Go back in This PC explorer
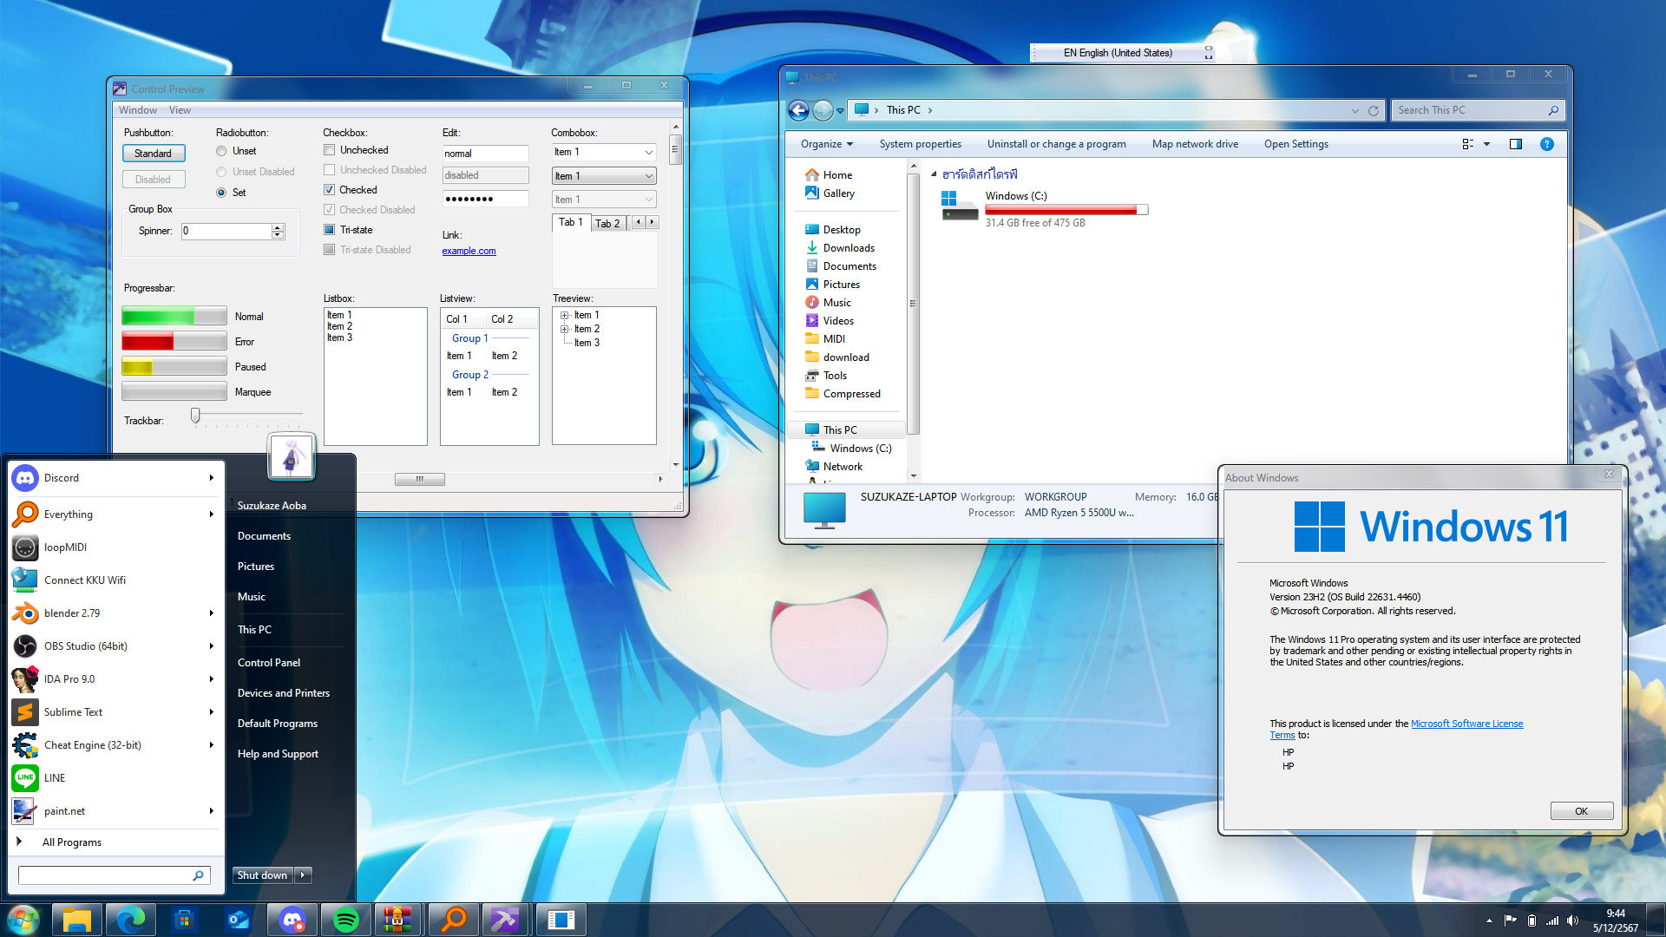This screenshot has height=937, width=1666. 798,110
